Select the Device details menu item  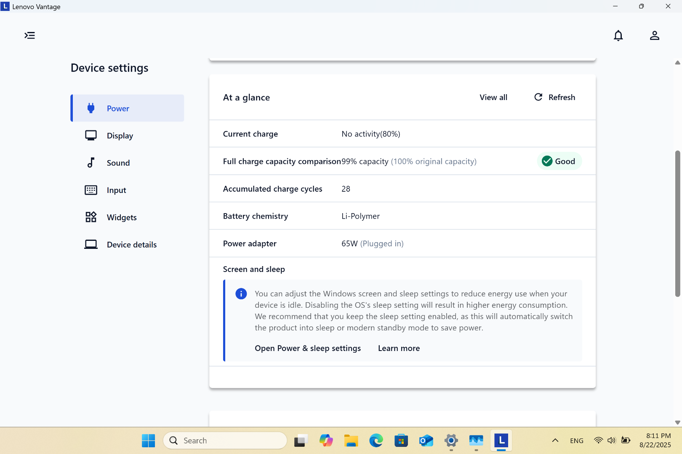click(x=127, y=244)
